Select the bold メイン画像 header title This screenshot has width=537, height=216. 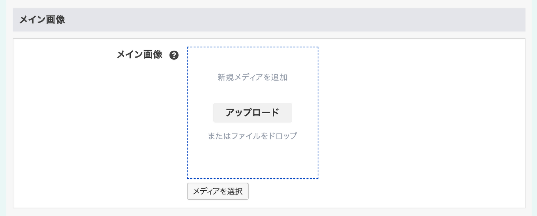(x=42, y=20)
